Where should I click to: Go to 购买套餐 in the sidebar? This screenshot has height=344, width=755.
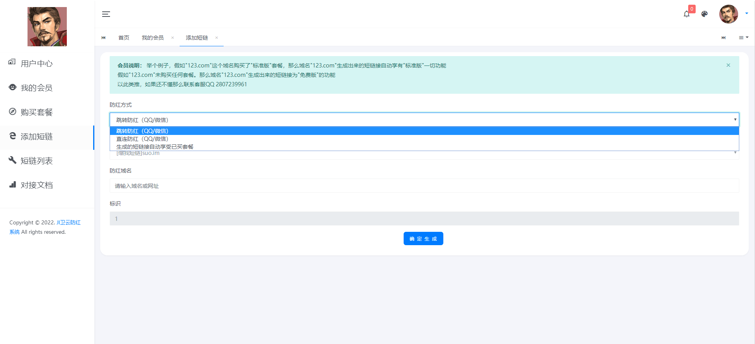(37, 112)
